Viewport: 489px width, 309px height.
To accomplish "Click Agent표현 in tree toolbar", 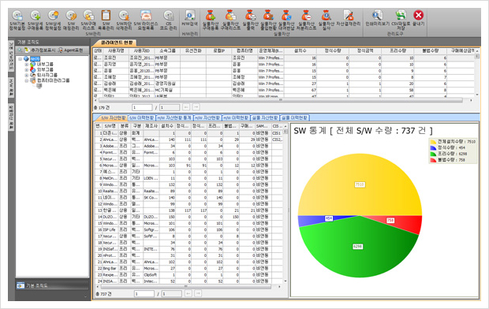I will pos(71,50).
